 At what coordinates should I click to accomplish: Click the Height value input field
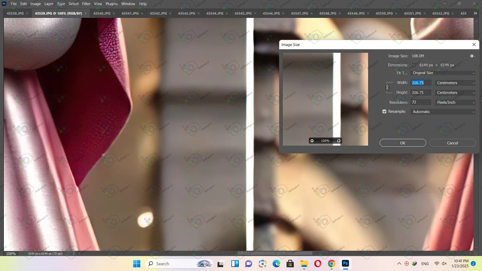click(421, 93)
